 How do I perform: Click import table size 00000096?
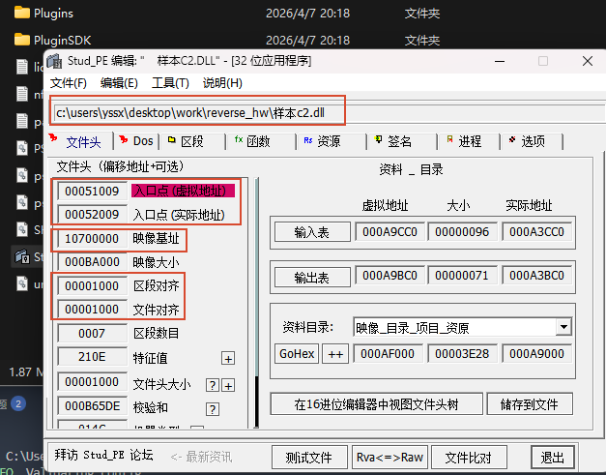pyautogui.click(x=462, y=232)
